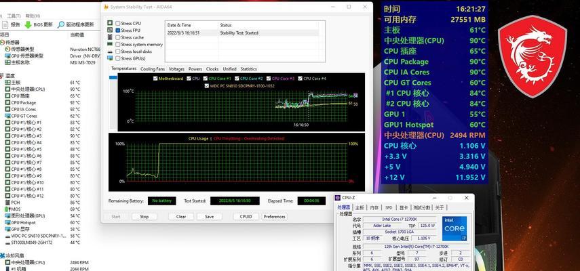Click the Stop button

[x=144, y=217]
